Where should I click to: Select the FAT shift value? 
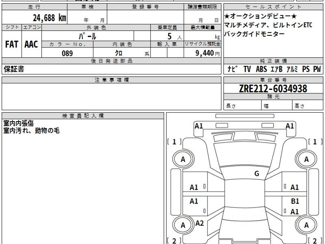click(x=12, y=44)
